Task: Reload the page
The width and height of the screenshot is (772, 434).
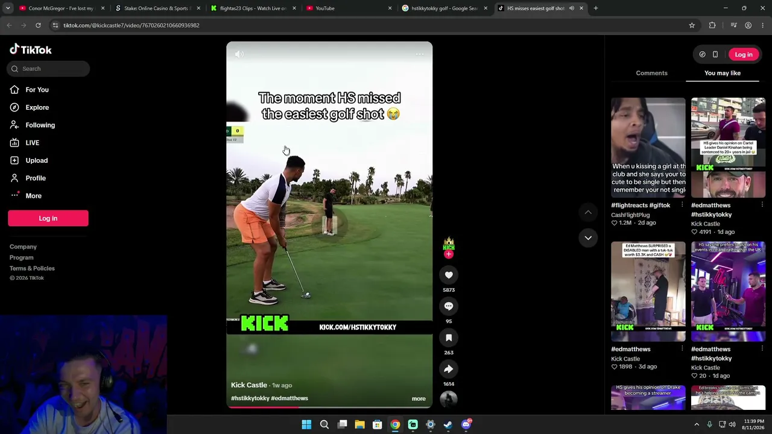Action: pos(38,25)
